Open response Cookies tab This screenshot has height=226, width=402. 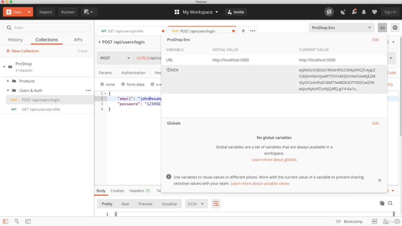(117, 191)
